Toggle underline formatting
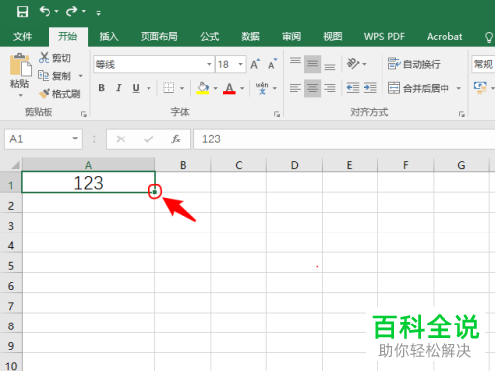Viewport: 495px width, 371px height. (136, 88)
